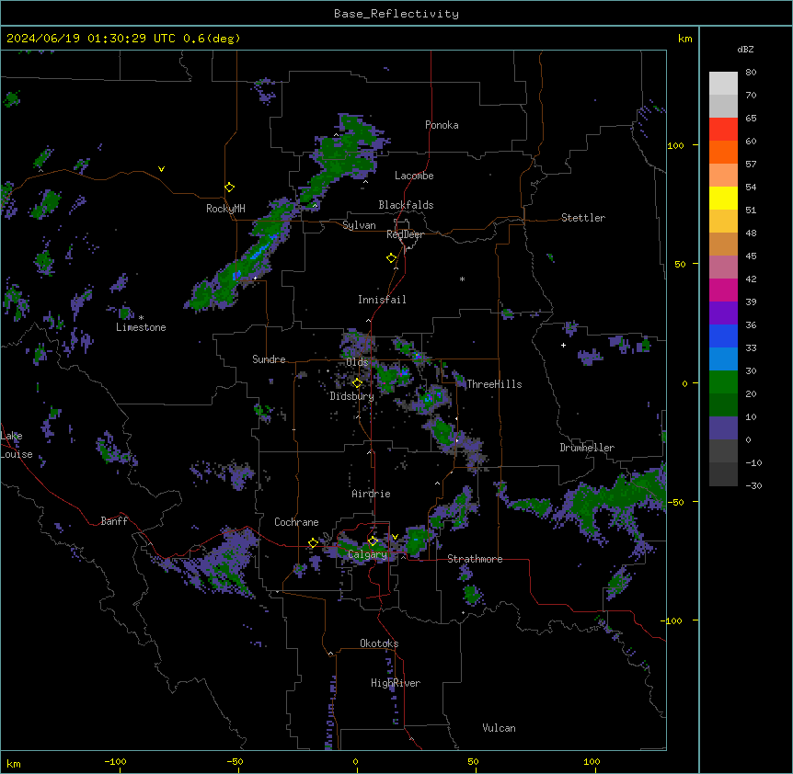Click the Sundre town label

coord(269,359)
